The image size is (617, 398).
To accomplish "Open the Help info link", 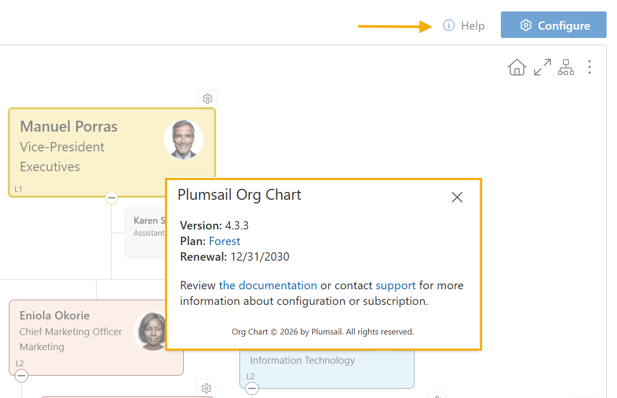I will coord(463,25).
